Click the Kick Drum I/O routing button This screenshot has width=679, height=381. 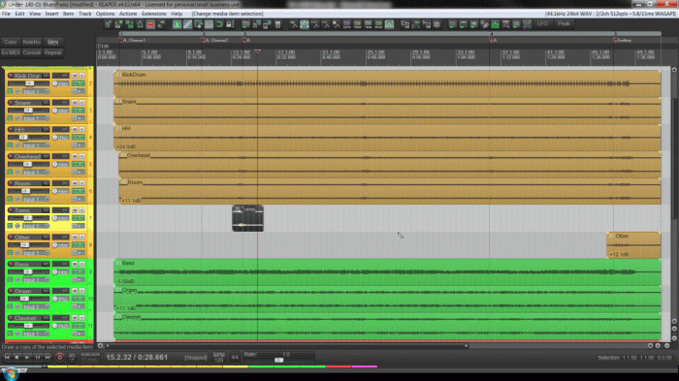pos(46,76)
